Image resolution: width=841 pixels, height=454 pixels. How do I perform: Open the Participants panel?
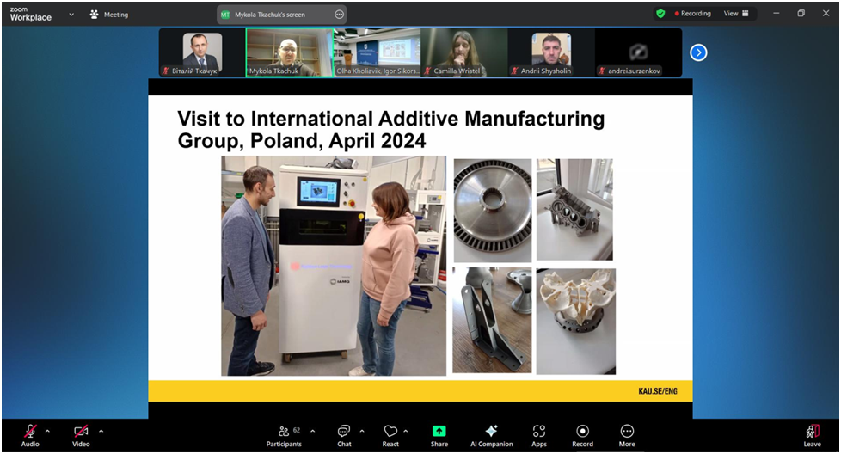(284, 432)
